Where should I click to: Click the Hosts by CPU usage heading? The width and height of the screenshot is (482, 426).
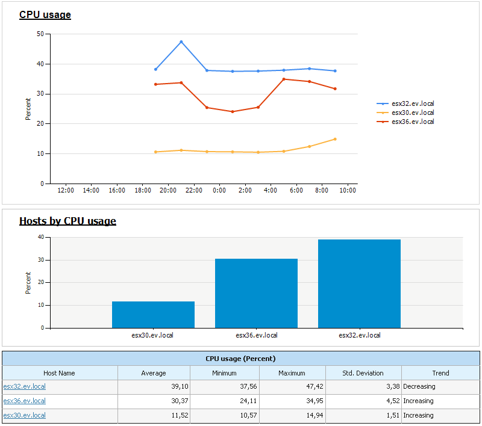click(67, 221)
